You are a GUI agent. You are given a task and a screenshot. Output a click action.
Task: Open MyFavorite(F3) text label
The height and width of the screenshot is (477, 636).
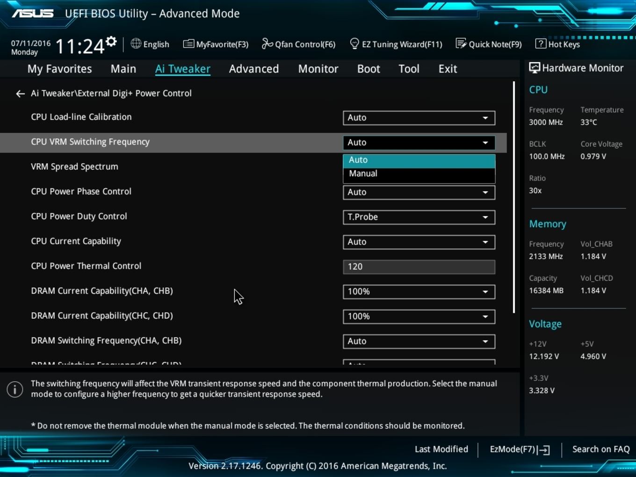pyautogui.click(x=222, y=44)
